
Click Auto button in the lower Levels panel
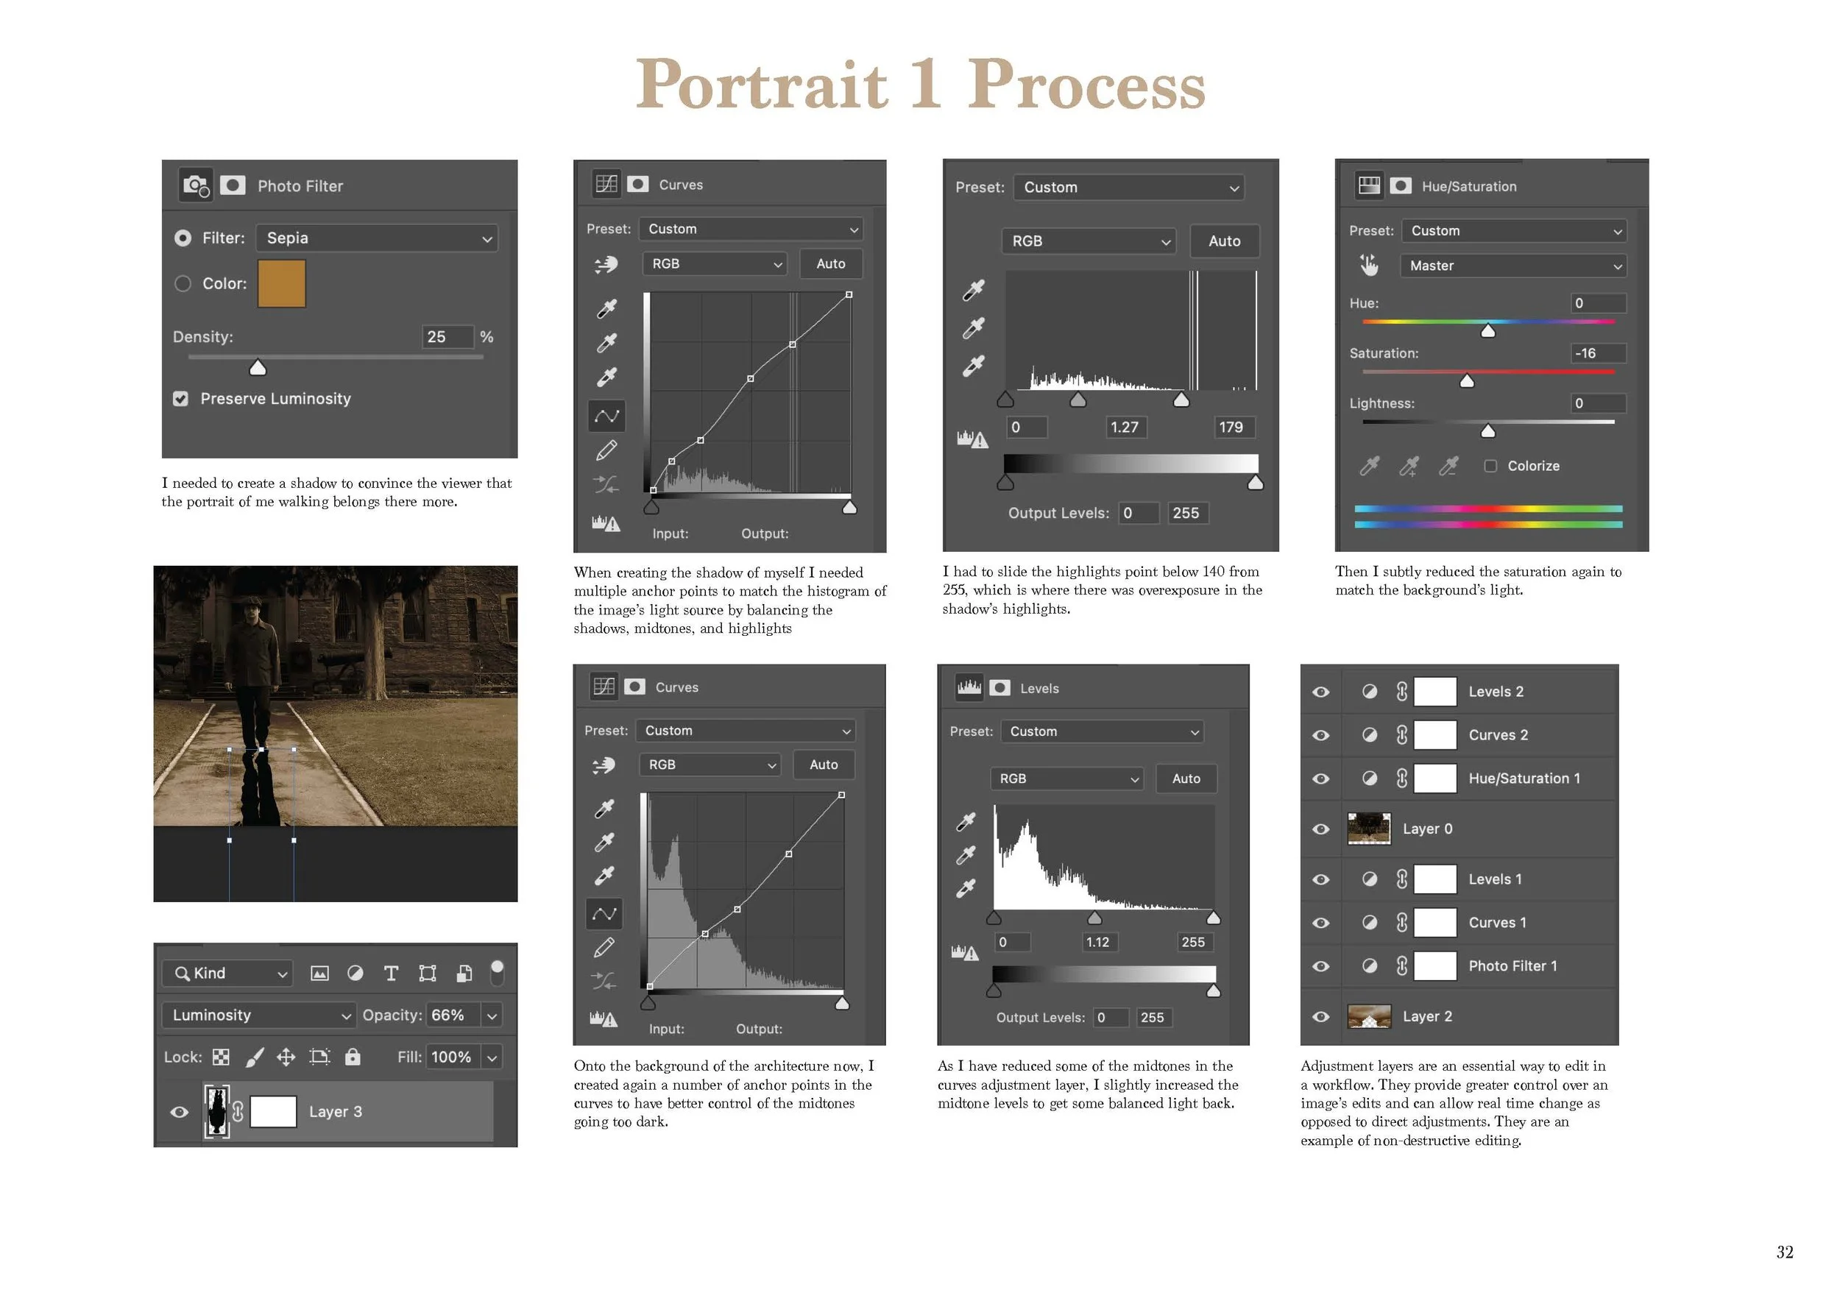point(1185,779)
